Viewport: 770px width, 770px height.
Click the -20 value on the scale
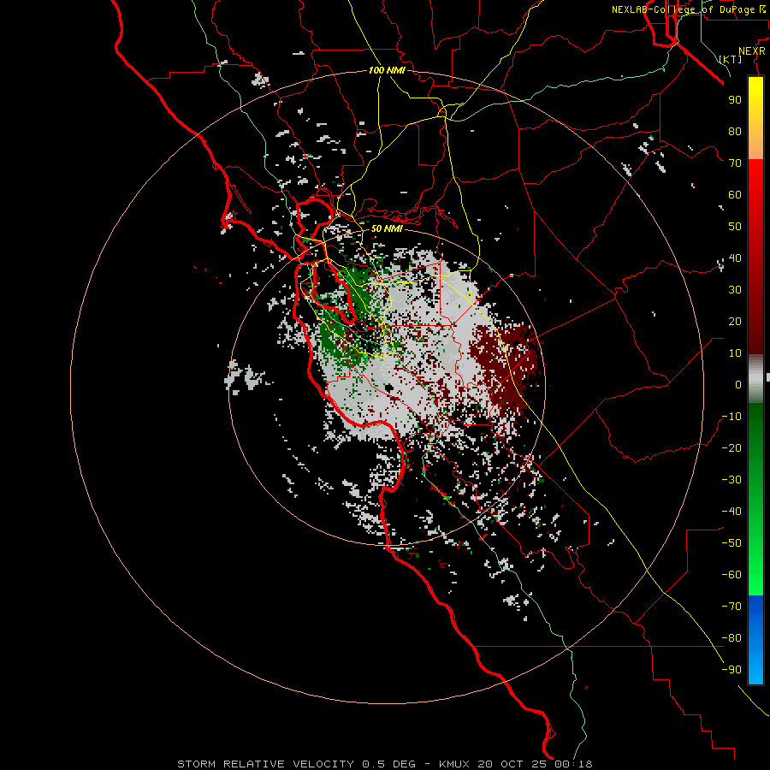731,447
